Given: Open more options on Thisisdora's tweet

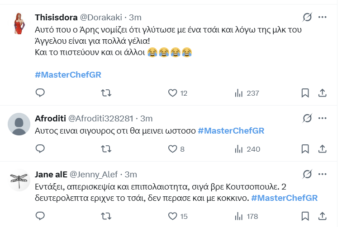Looking at the screenshot, I should pyautogui.click(x=322, y=17).
